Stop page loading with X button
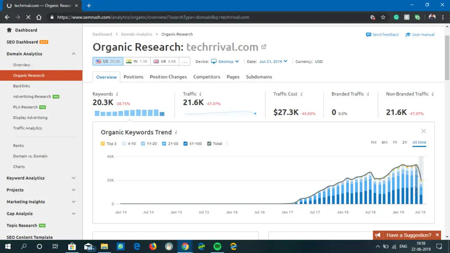 (x=28, y=17)
